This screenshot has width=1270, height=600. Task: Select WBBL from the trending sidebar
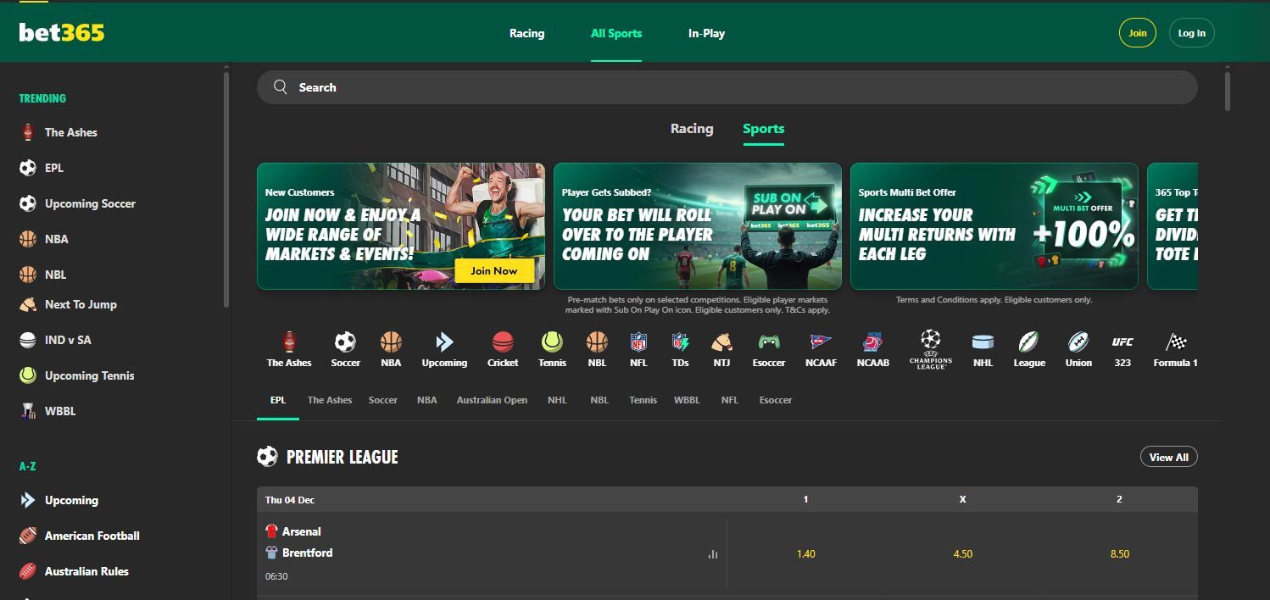coord(60,410)
